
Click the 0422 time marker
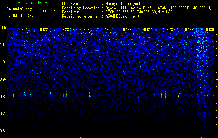tap(44, 30)
